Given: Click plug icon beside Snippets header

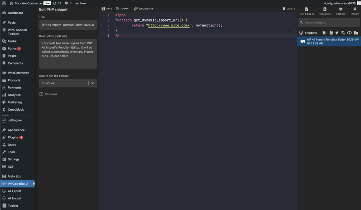Looking at the screenshot, I should [x=337, y=33].
